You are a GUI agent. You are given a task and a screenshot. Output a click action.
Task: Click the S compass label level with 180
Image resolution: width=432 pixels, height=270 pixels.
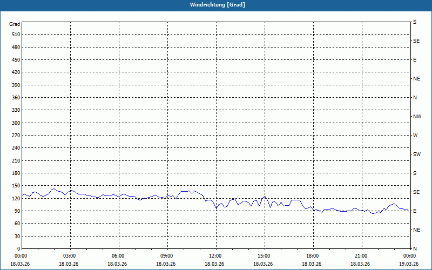[415, 173]
